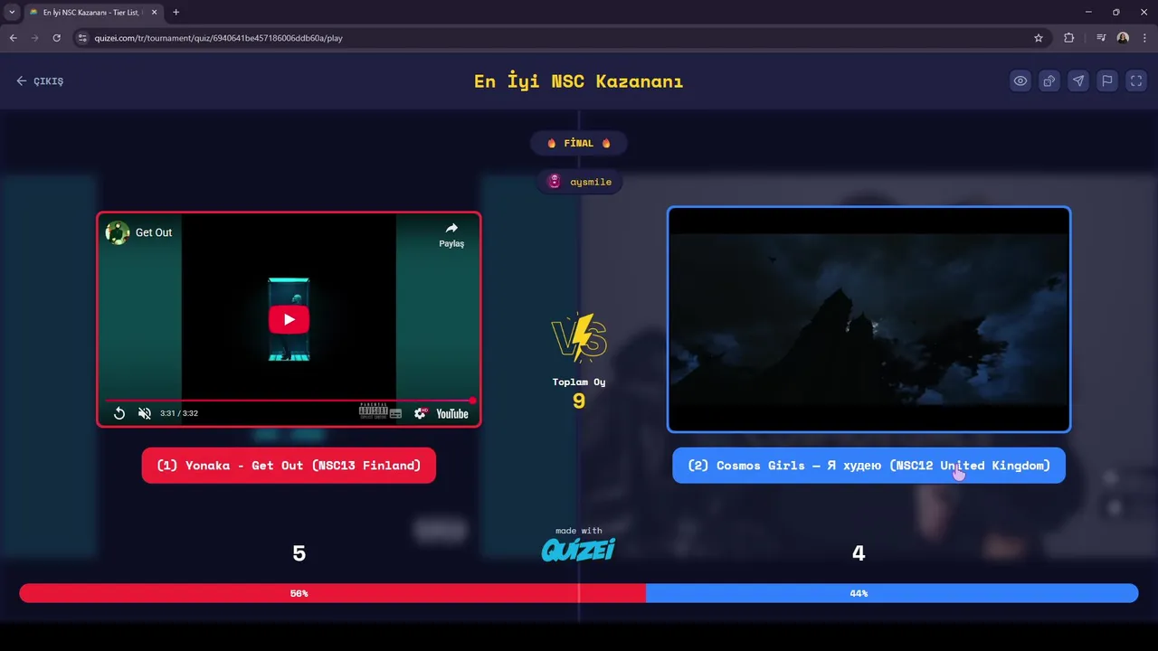The width and height of the screenshot is (1158, 651).
Task: Open the tab search dropdown arrow
Action: pos(12,12)
